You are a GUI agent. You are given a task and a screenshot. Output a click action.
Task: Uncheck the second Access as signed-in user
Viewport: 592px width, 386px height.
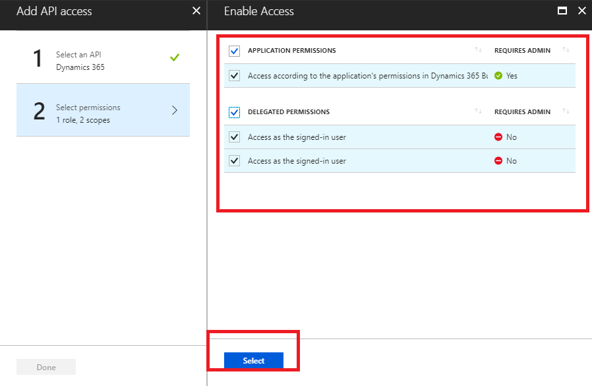[x=234, y=161]
